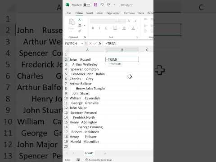The width and height of the screenshot is (216, 162).
Task: Click the Copy icon
Action: pos(80,25)
